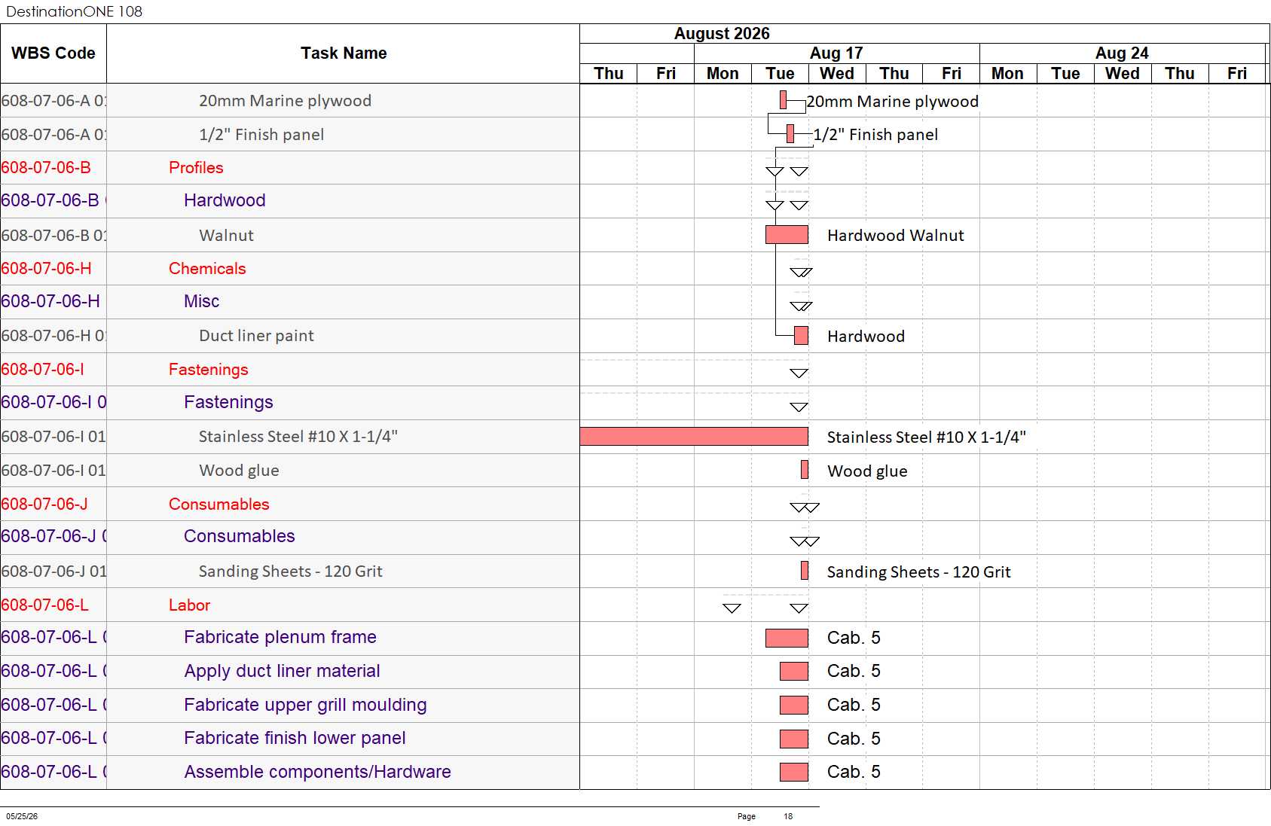Select the Duct liner paint task row

290,336
